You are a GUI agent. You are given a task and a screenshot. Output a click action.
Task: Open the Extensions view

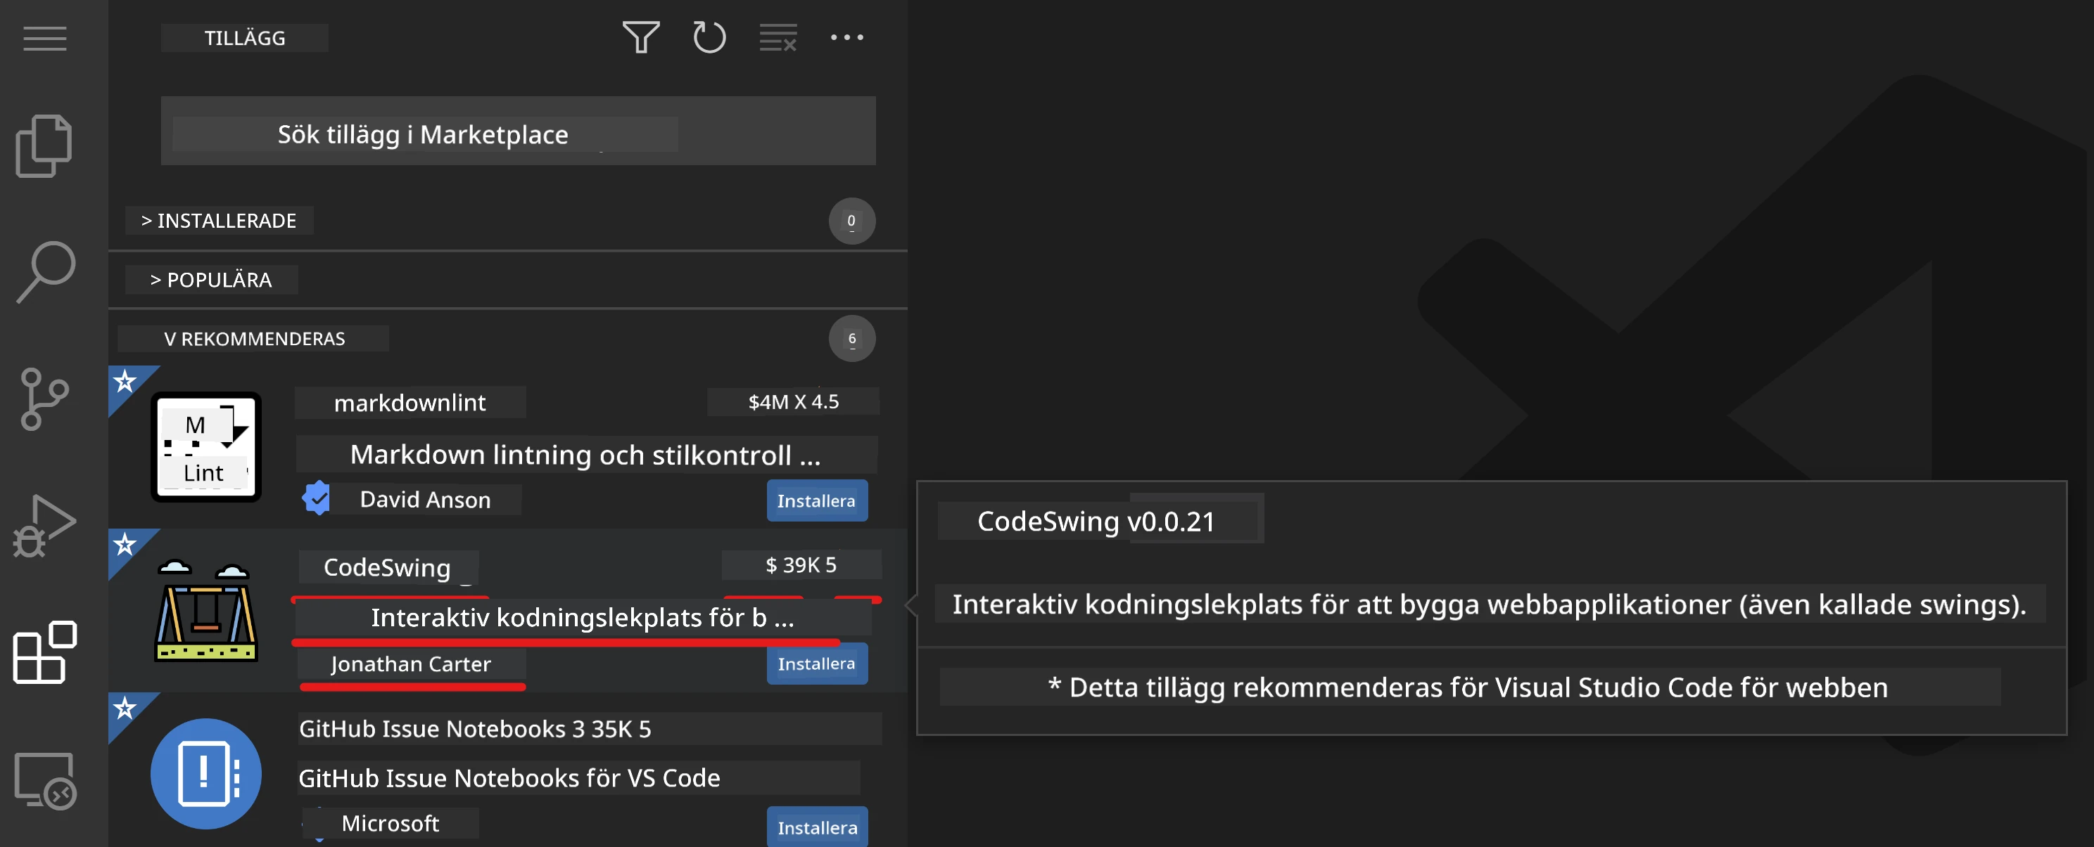(x=45, y=652)
